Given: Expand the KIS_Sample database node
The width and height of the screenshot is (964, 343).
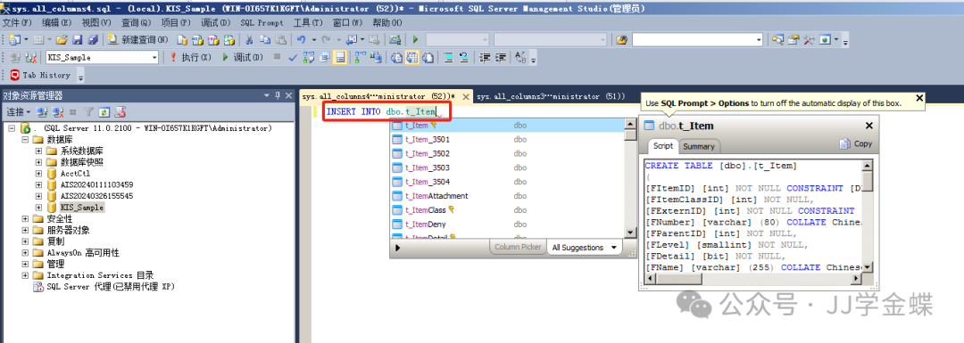Looking at the screenshot, I should coord(38,208).
